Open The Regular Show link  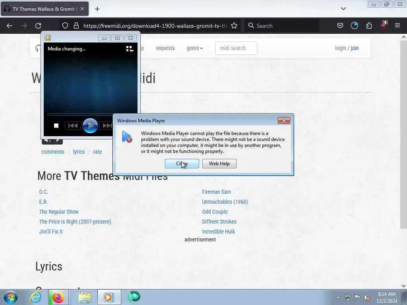[x=59, y=212]
